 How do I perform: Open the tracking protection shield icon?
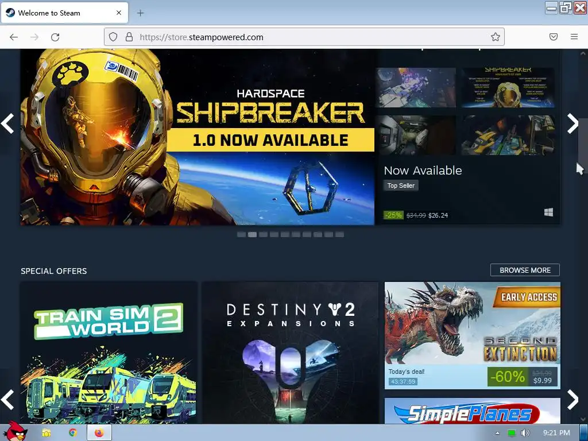(x=113, y=37)
